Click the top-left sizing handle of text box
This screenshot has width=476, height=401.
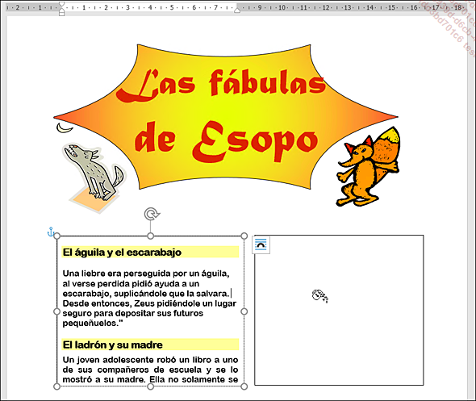[x=56, y=236]
